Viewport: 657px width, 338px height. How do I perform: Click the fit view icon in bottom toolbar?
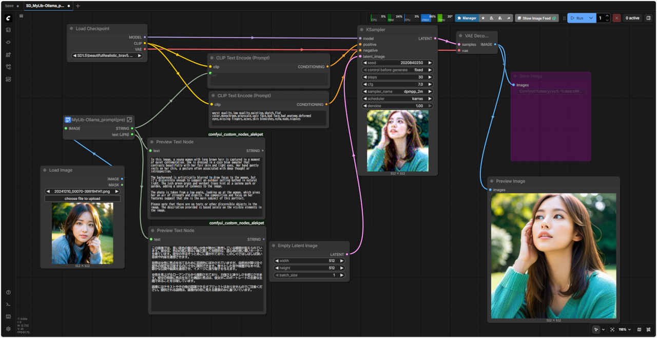pyautogui.click(x=612, y=329)
